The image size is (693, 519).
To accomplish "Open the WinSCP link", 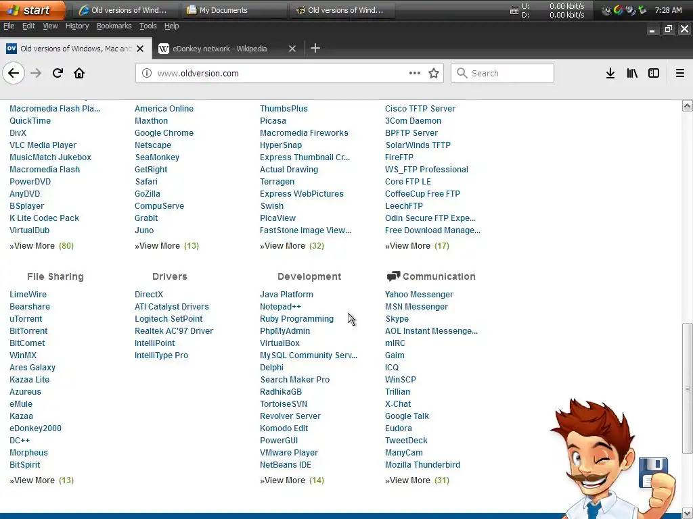I will coord(401,380).
